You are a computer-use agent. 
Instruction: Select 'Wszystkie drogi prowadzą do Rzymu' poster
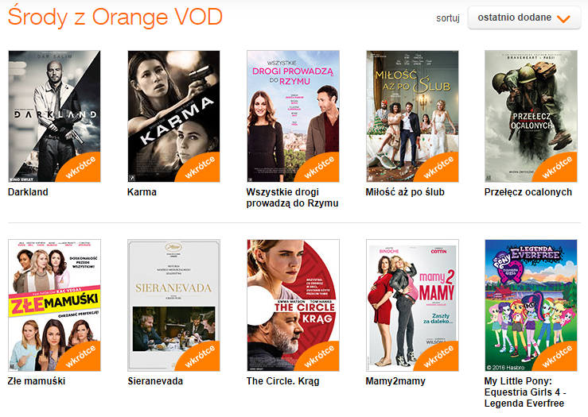(x=293, y=117)
